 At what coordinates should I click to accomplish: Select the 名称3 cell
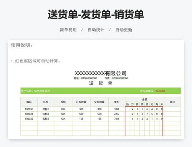[46, 119]
